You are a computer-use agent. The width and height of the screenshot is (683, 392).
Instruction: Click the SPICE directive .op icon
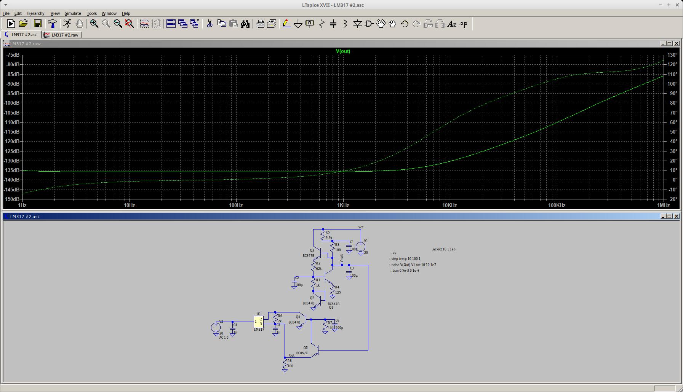click(x=463, y=24)
